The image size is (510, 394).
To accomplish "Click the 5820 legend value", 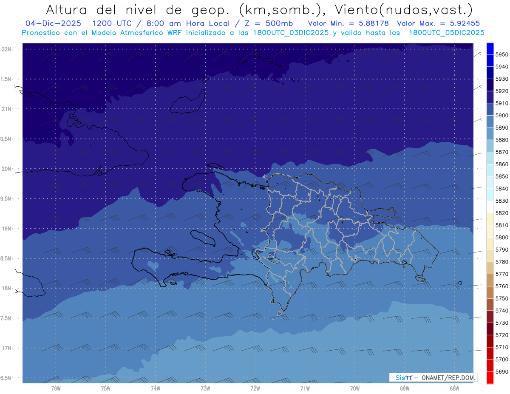I will pos(501,213).
